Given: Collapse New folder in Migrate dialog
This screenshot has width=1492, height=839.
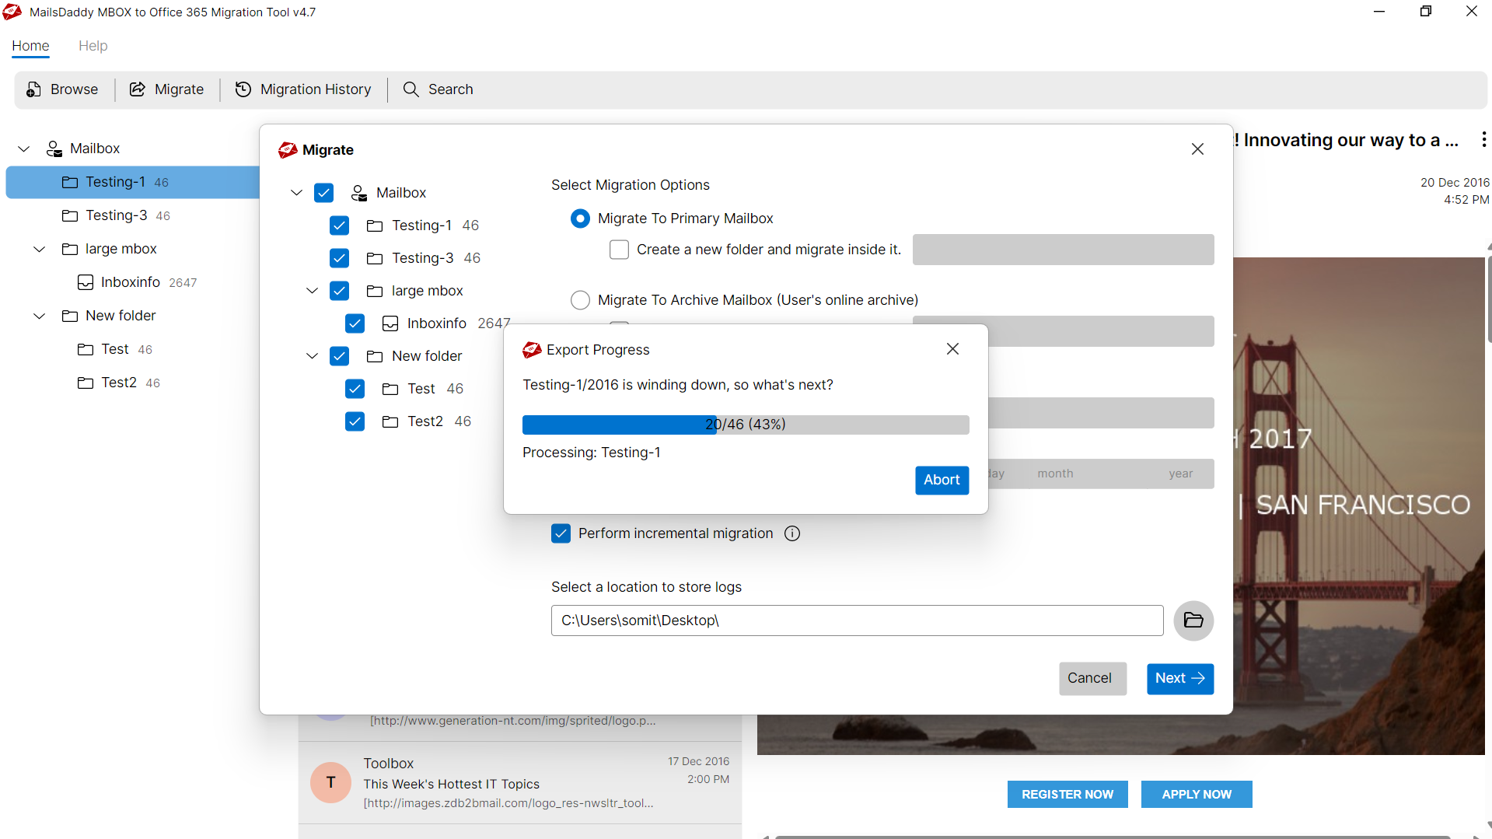Looking at the screenshot, I should point(313,356).
